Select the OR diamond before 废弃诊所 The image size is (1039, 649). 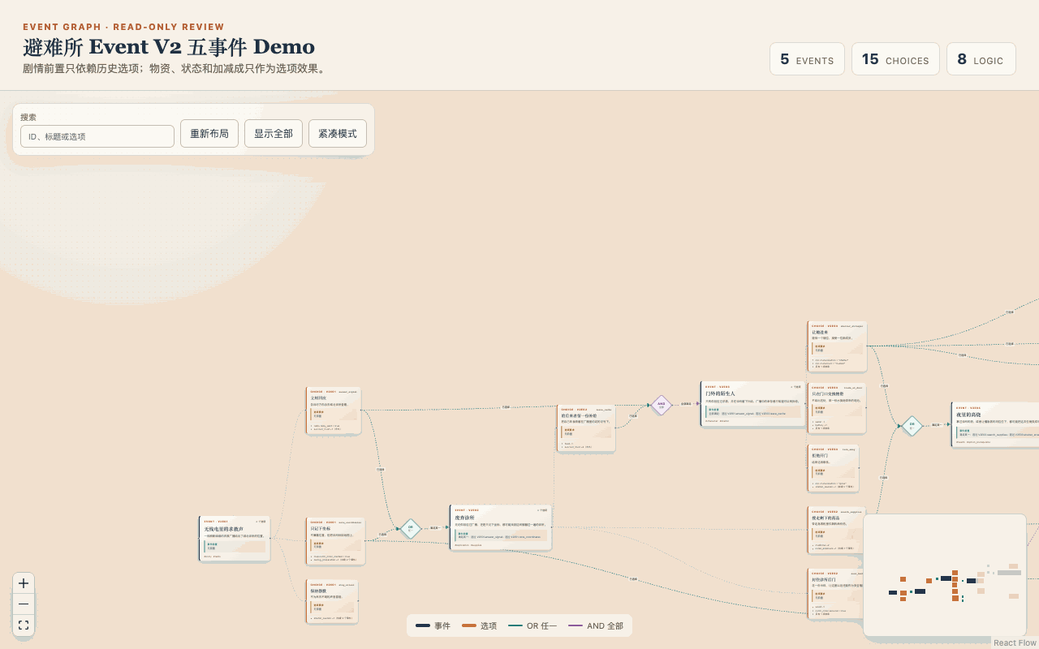pyautogui.click(x=411, y=528)
